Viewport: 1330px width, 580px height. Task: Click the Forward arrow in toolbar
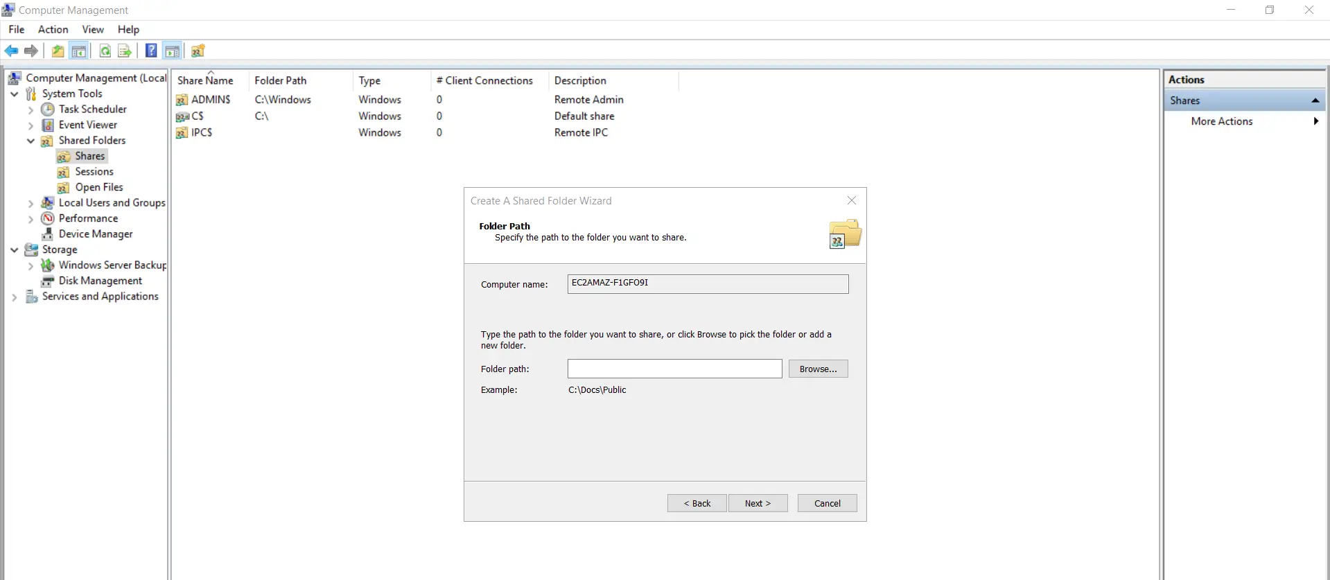pyautogui.click(x=31, y=51)
